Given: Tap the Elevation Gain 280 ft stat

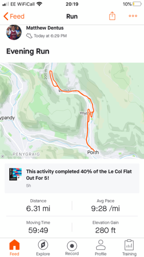Looking at the screenshot, I should coord(106,227).
